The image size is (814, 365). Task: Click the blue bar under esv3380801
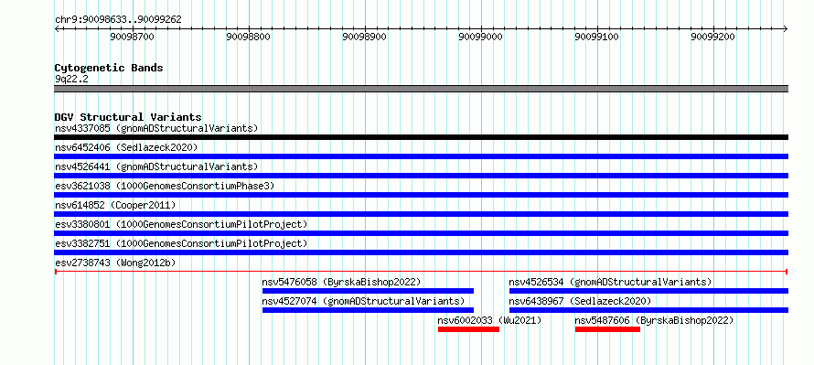point(421,233)
